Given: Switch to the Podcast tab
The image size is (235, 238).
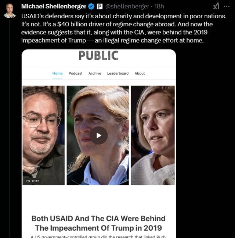Looking at the screenshot, I should (x=76, y=73).
